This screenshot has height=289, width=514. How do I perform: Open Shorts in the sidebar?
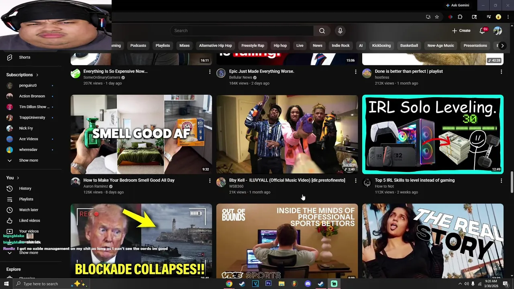24,57
